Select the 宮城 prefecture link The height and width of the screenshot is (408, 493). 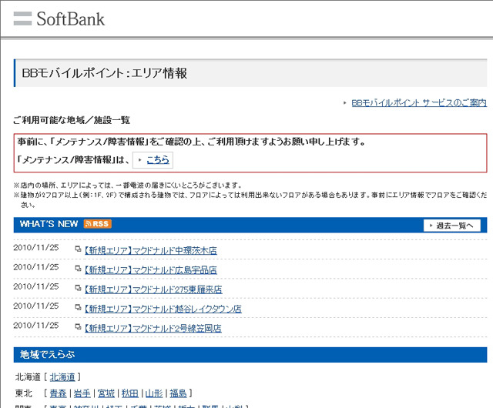click(106, 393)
